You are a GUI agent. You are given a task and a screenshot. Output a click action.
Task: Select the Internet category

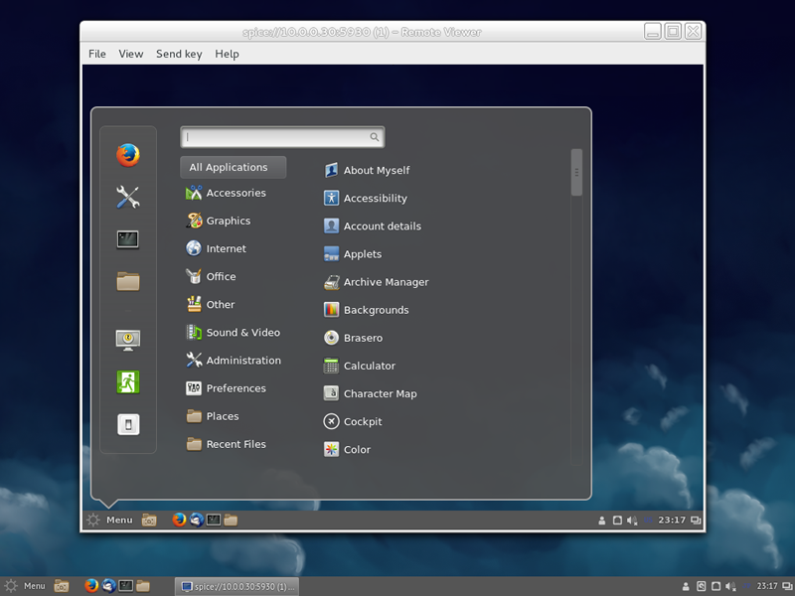216,248
